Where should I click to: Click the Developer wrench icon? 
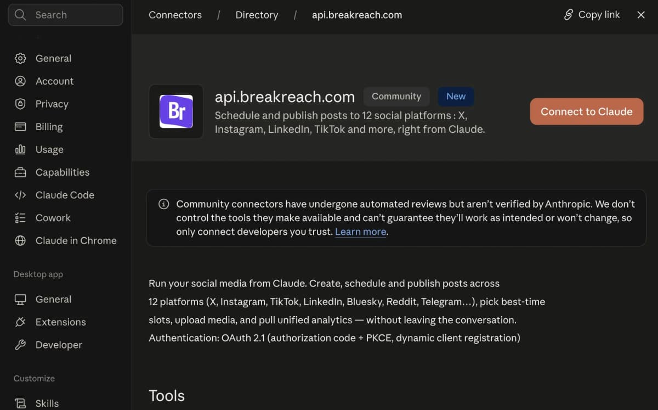[x=20, y=345]
